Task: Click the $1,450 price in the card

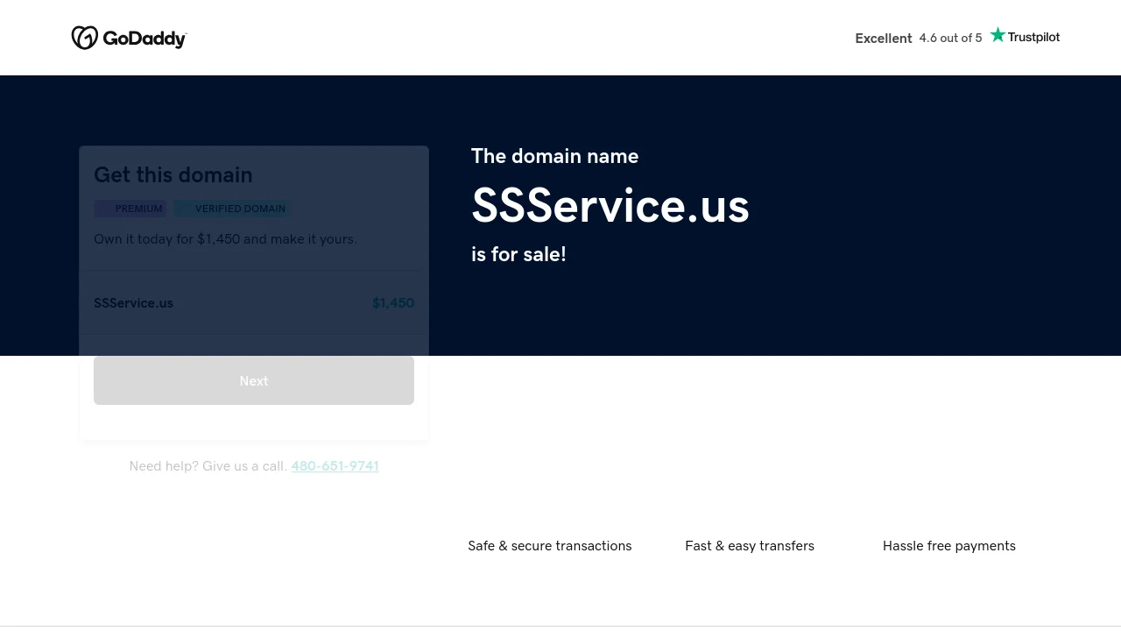Action: tap(392, 303)
